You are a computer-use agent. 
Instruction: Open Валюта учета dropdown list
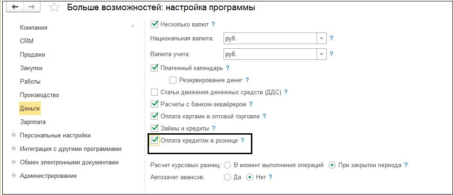[321, 54]
